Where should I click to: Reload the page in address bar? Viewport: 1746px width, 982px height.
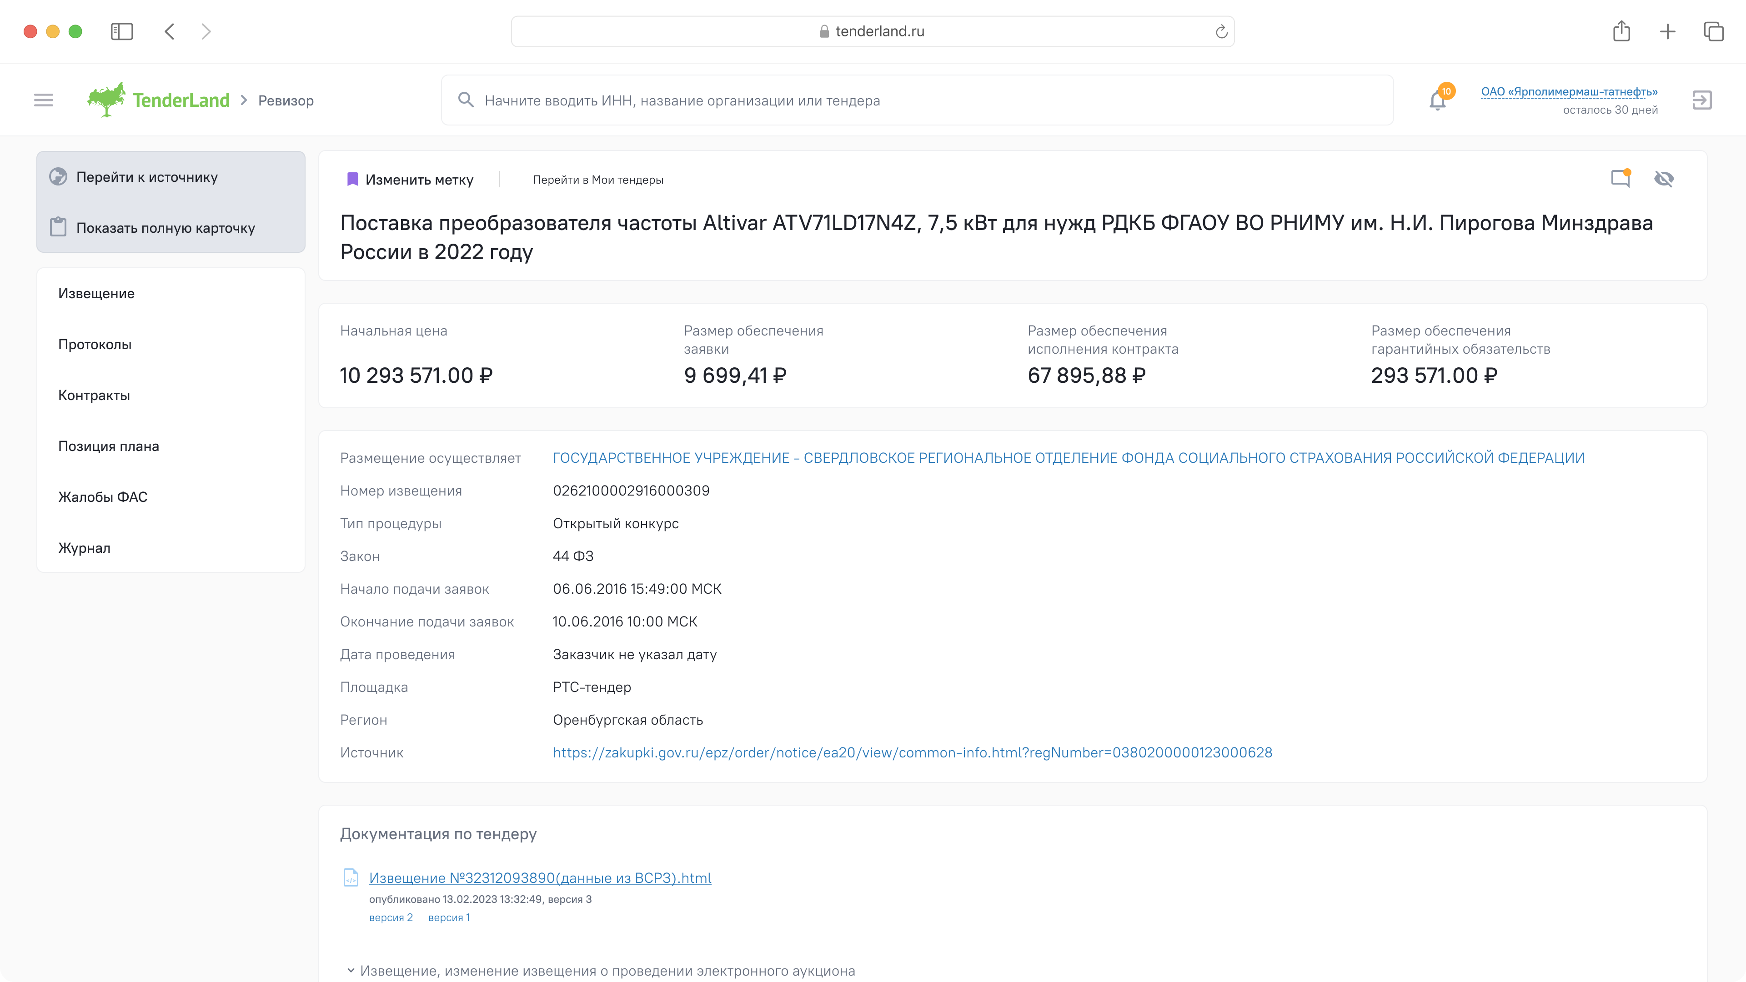pyautogui.click(x=1221, y=32)
